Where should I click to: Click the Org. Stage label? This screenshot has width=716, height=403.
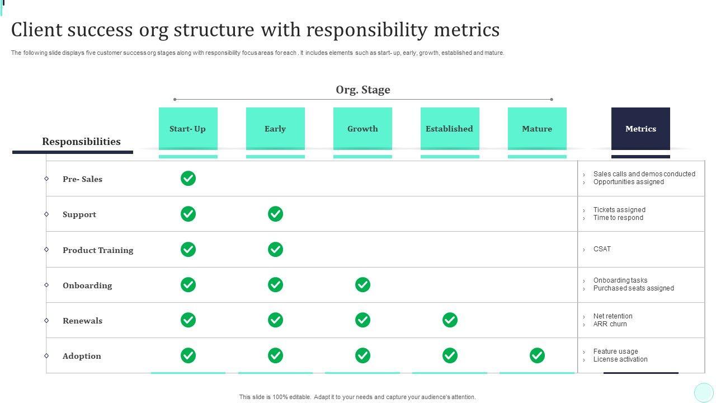click(x=363, y=90)
